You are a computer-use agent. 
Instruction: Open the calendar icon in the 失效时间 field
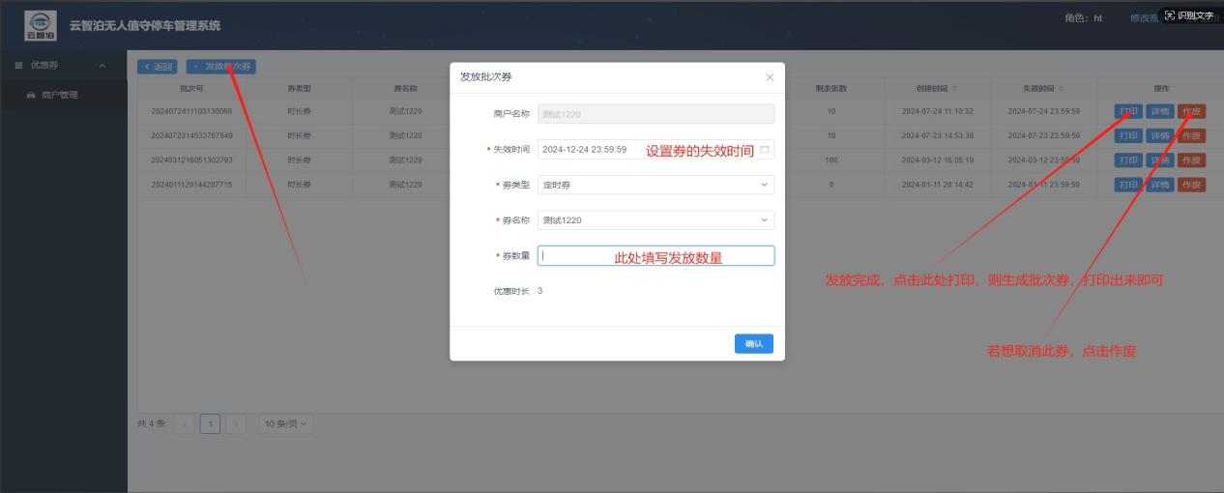click(x=764, y=150)
